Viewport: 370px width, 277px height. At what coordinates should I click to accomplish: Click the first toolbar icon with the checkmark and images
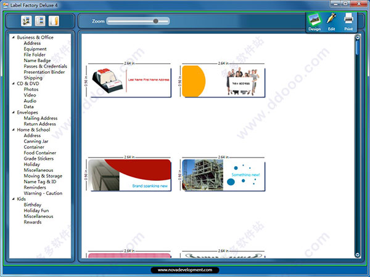point(26,21)
